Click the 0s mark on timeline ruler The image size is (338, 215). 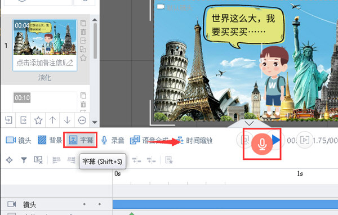tap(118, 174)
